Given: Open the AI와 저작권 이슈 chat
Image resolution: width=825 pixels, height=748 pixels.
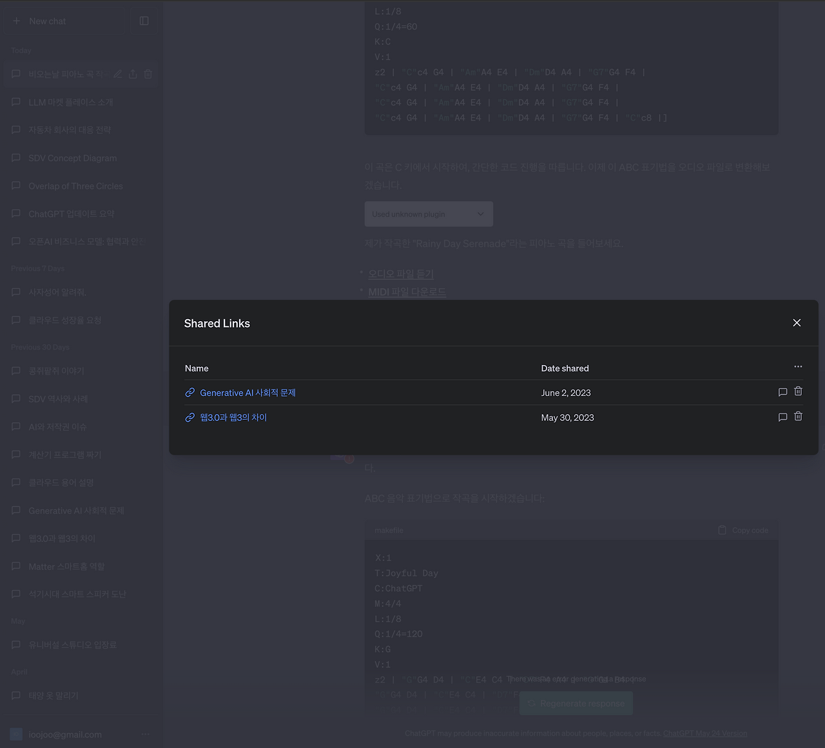Looking at the screenshot, I should pyautogui.click(x=80, y=427).
